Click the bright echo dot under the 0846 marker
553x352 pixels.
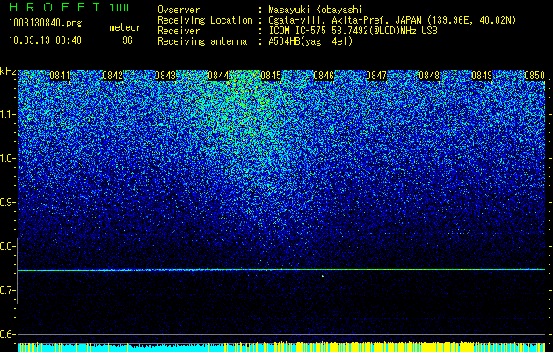(x=323, y=276)
